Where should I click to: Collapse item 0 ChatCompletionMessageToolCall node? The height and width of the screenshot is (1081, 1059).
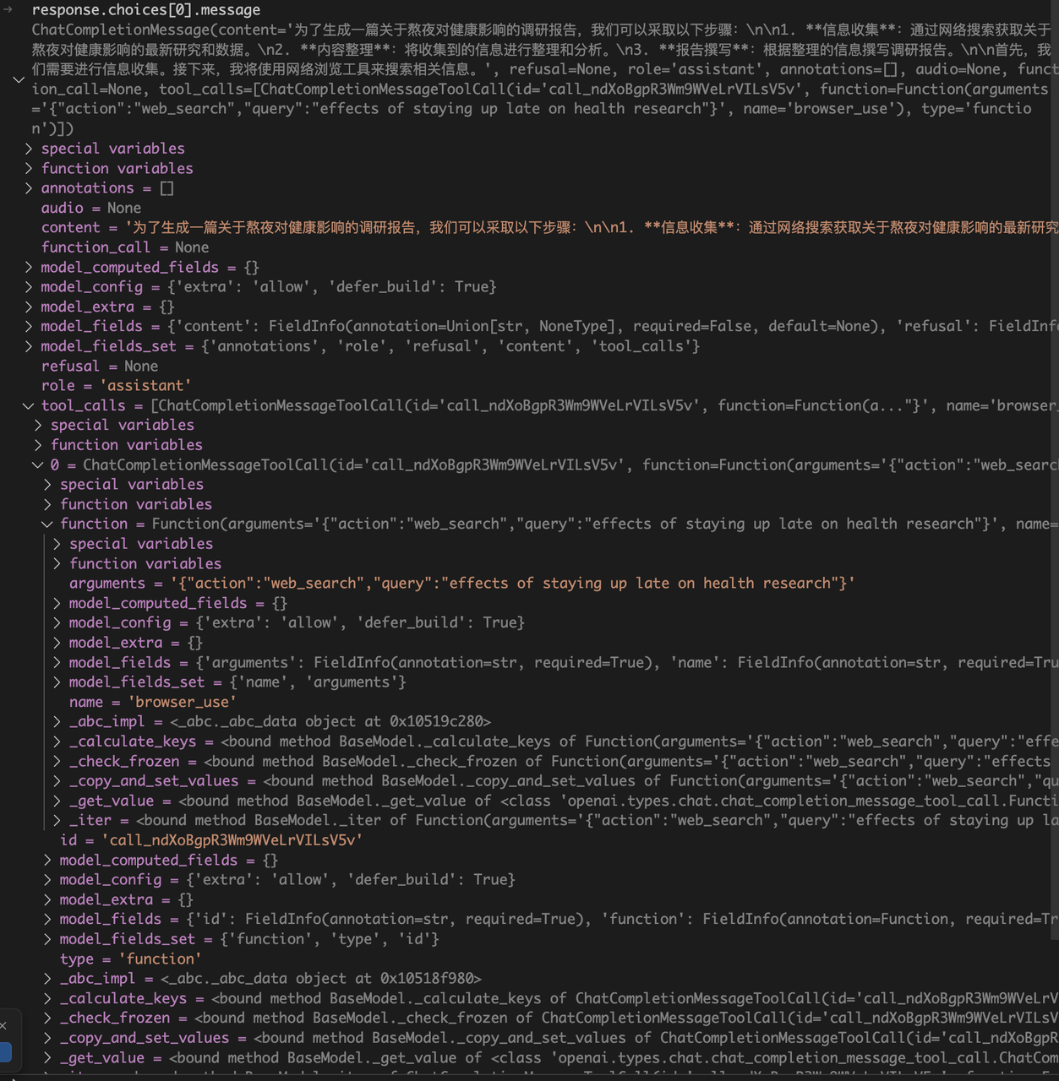point(38,465)
